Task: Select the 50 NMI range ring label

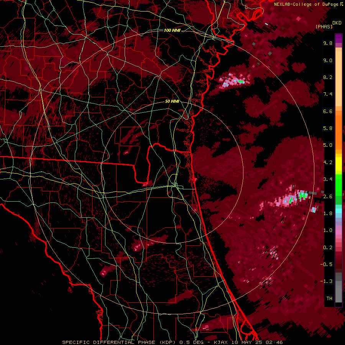Action: coord(172,101)
